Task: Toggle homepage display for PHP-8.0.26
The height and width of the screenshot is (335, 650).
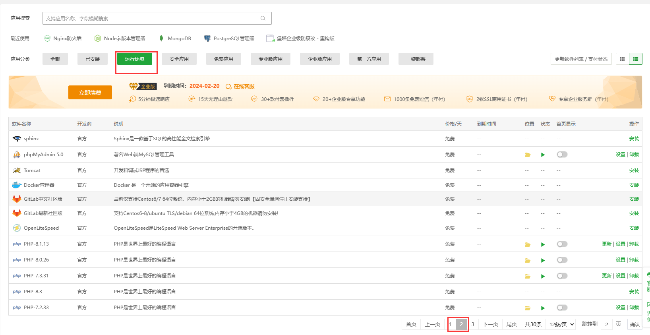Action: coord(562,260)
